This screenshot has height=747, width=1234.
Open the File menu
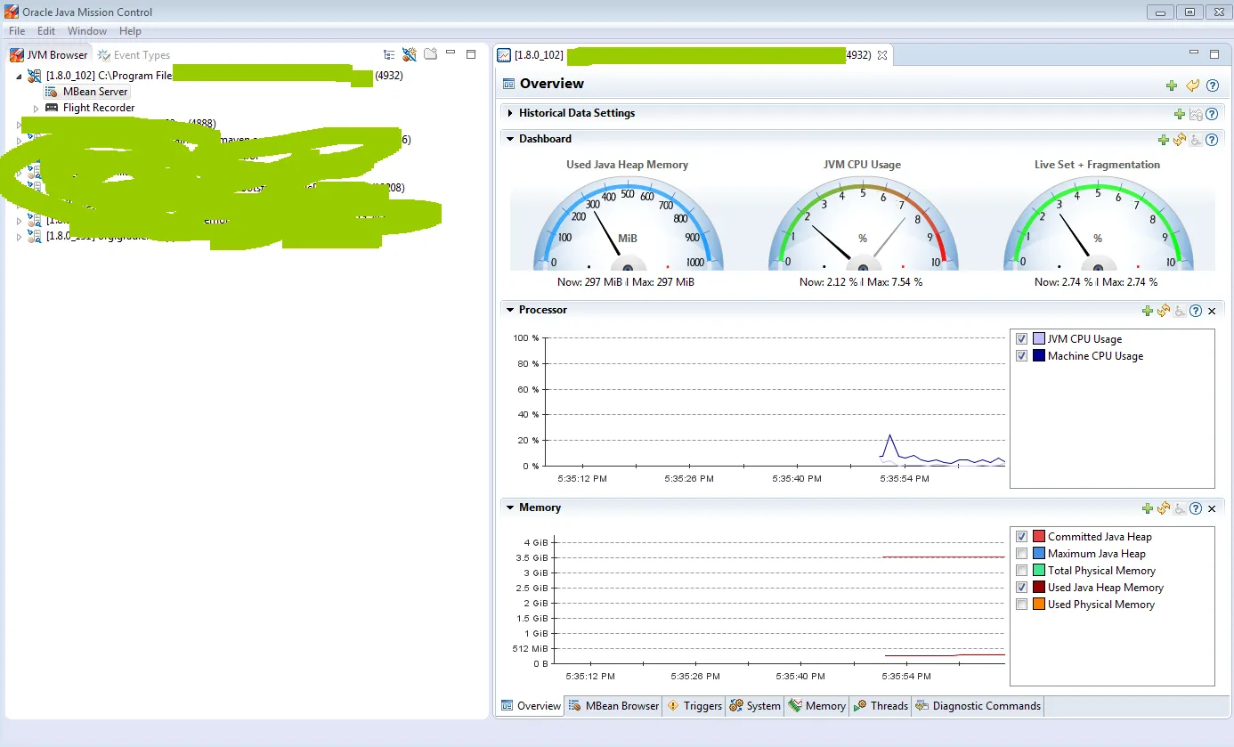tap(17, 31)
